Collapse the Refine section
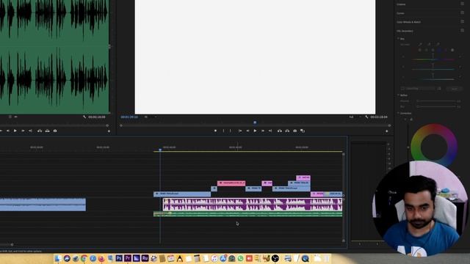Image resolution: width=470 pixels, height=264 pixels. coord(398,95)
